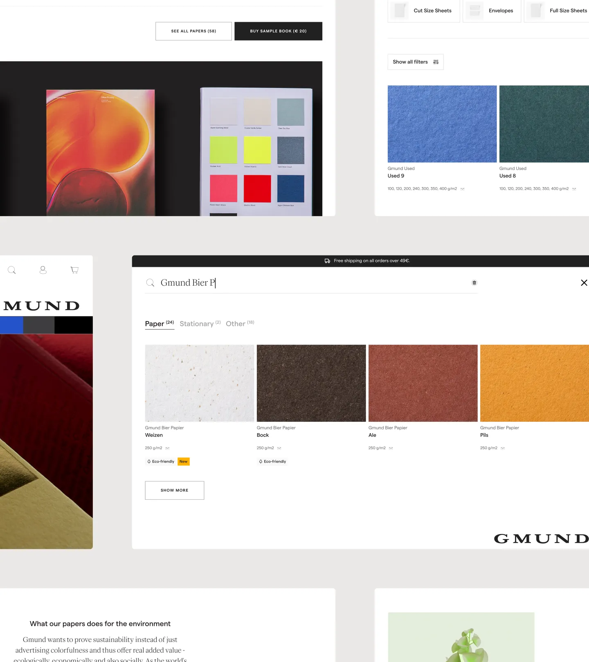The width and height of the screenshot is (589, 662).
Task: Clear the search with the trash icon
Action: [474, 283]
